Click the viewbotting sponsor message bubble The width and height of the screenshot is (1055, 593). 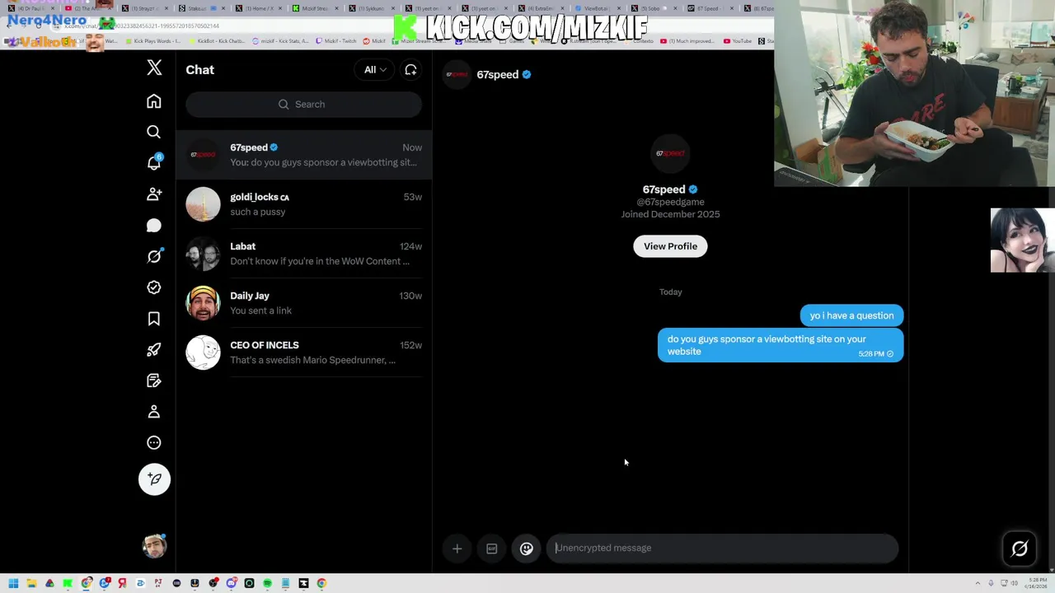(x=780, y=345)
